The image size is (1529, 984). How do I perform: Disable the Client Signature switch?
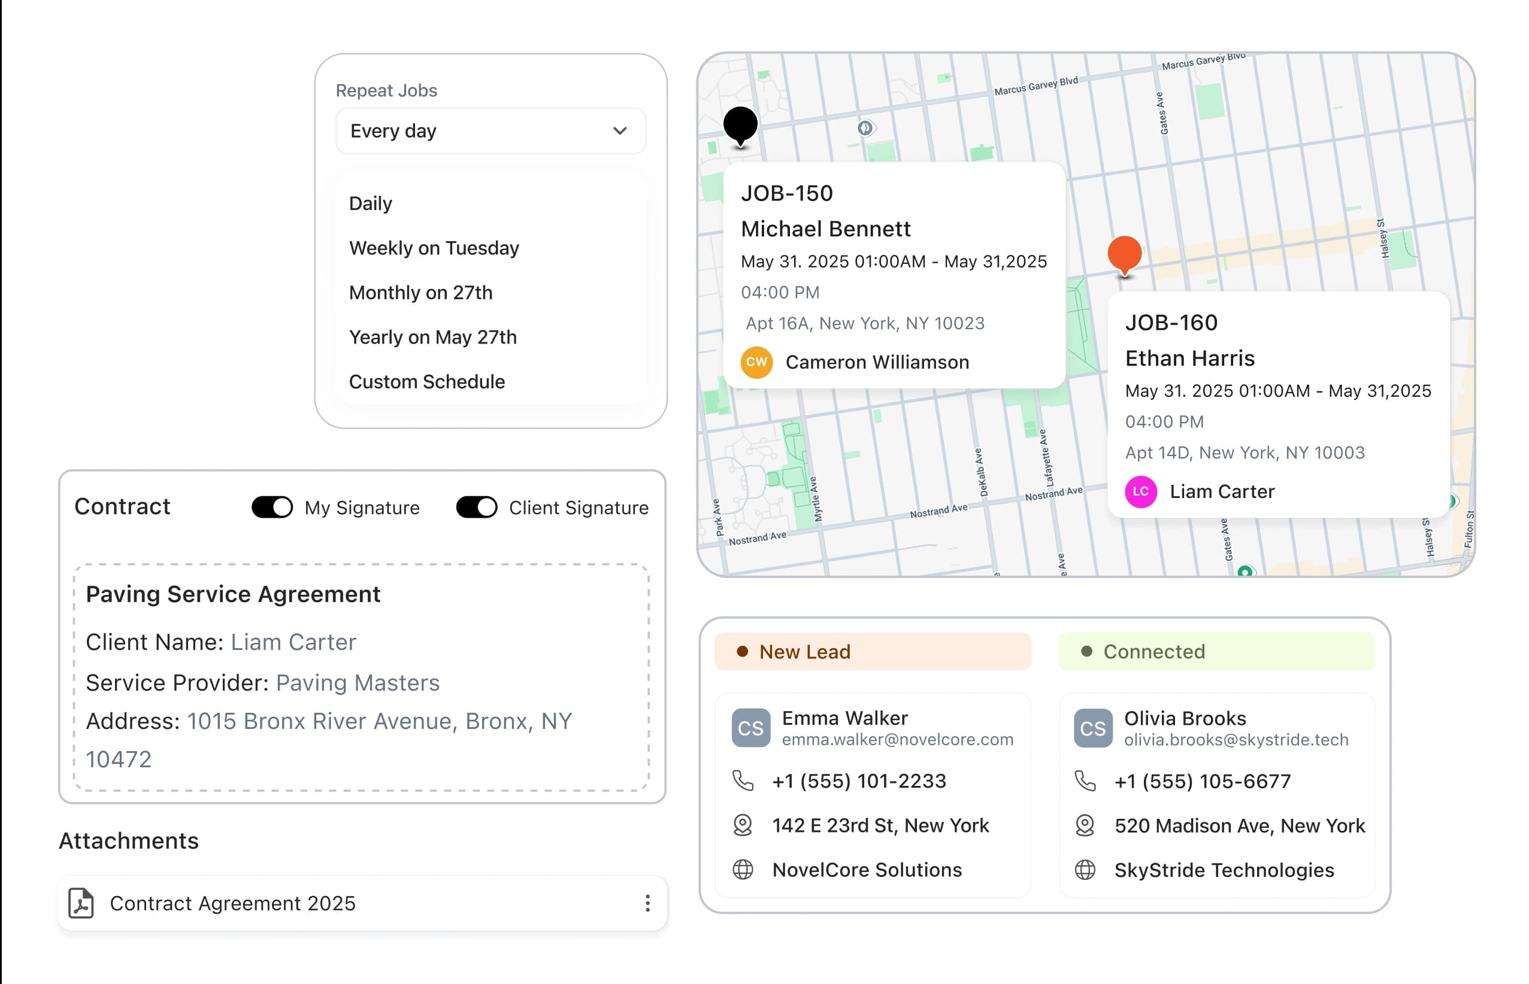(x=476, y=508)
